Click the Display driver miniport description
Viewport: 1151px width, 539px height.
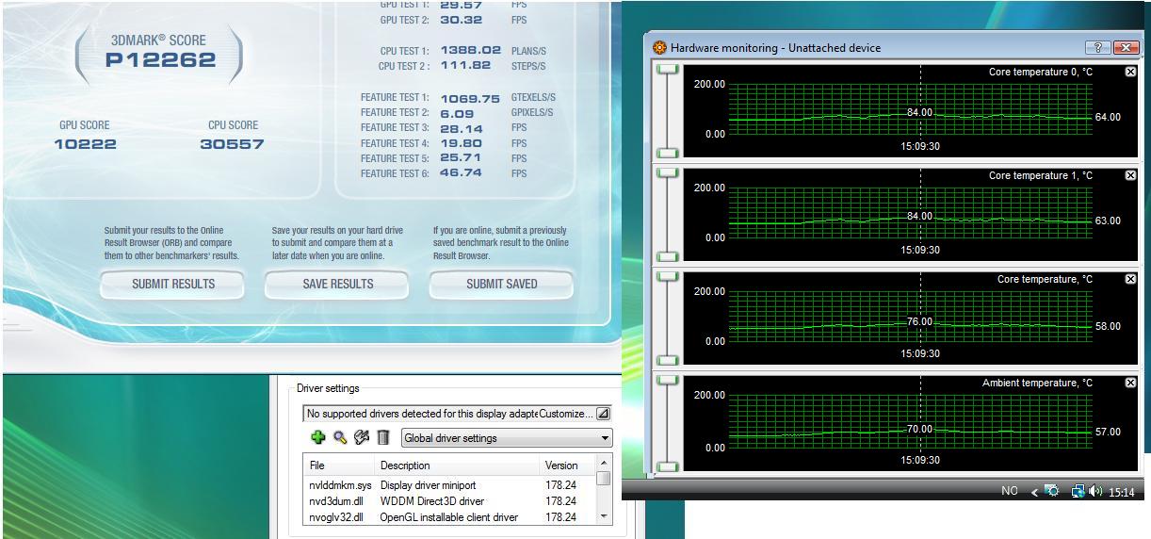point(429,485)
